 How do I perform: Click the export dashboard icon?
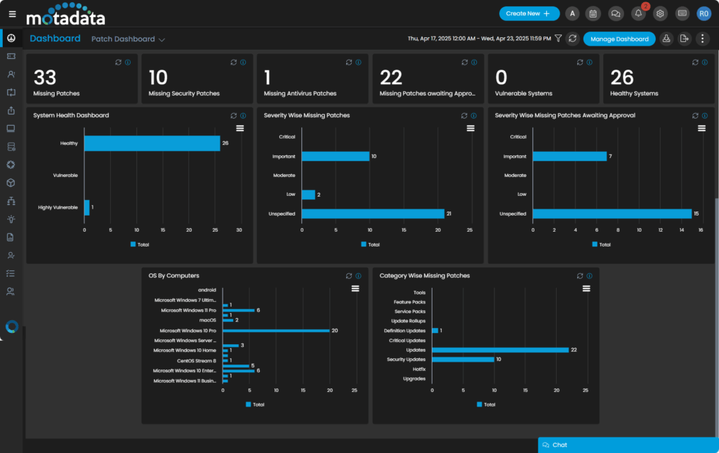click(x=684, y=39)
